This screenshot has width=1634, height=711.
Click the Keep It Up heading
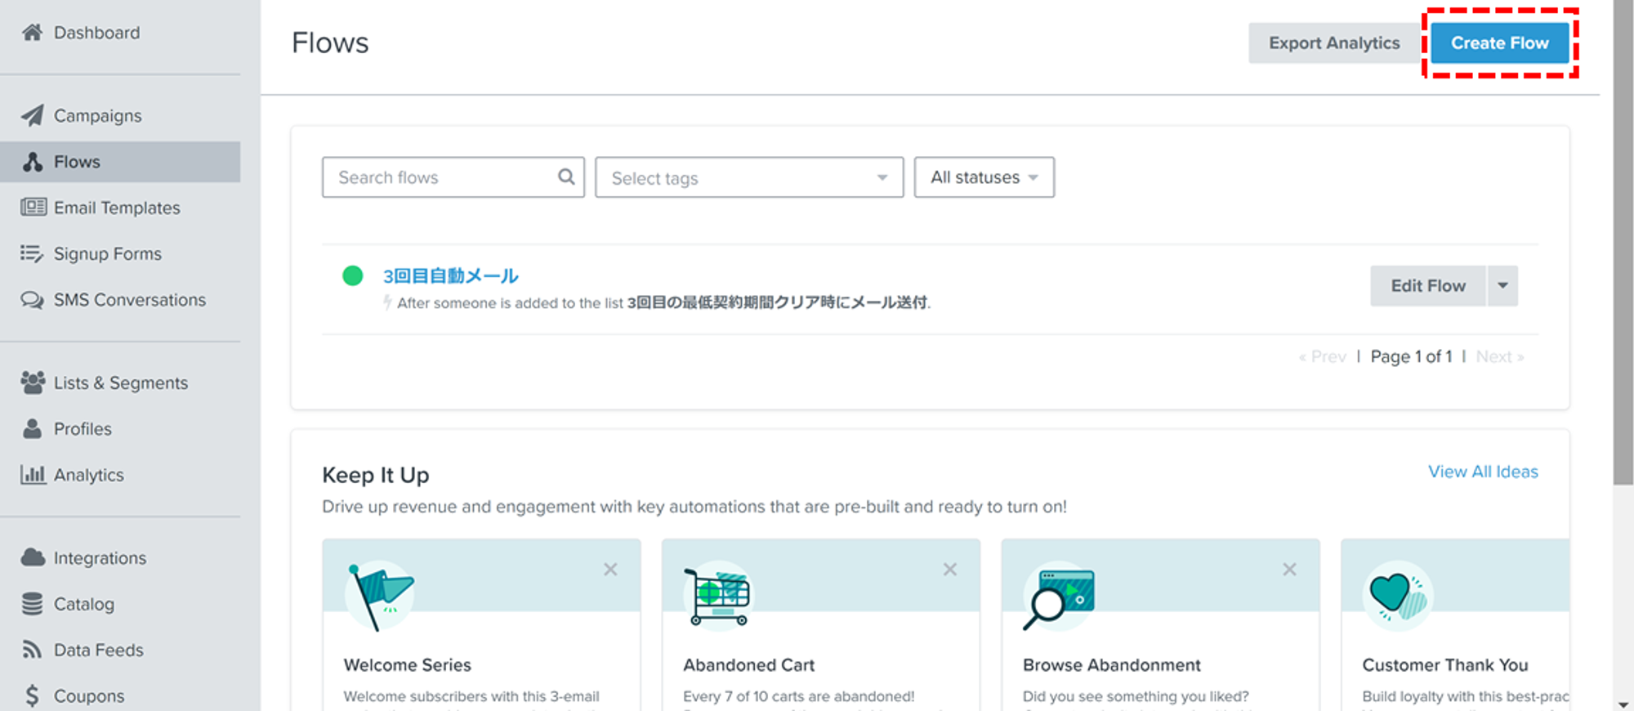[376, 475]
